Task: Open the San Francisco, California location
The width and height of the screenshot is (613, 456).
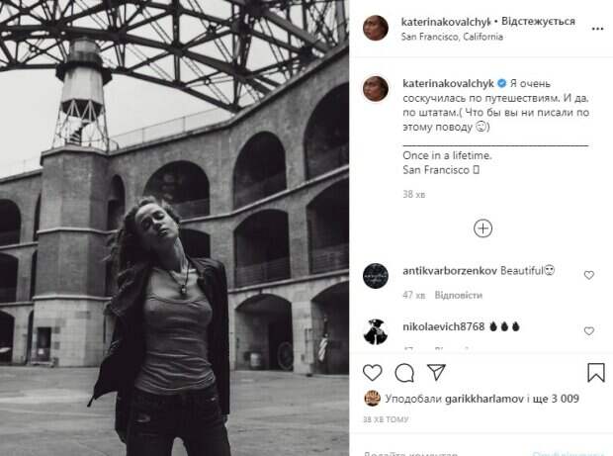Action: (453, 37)
